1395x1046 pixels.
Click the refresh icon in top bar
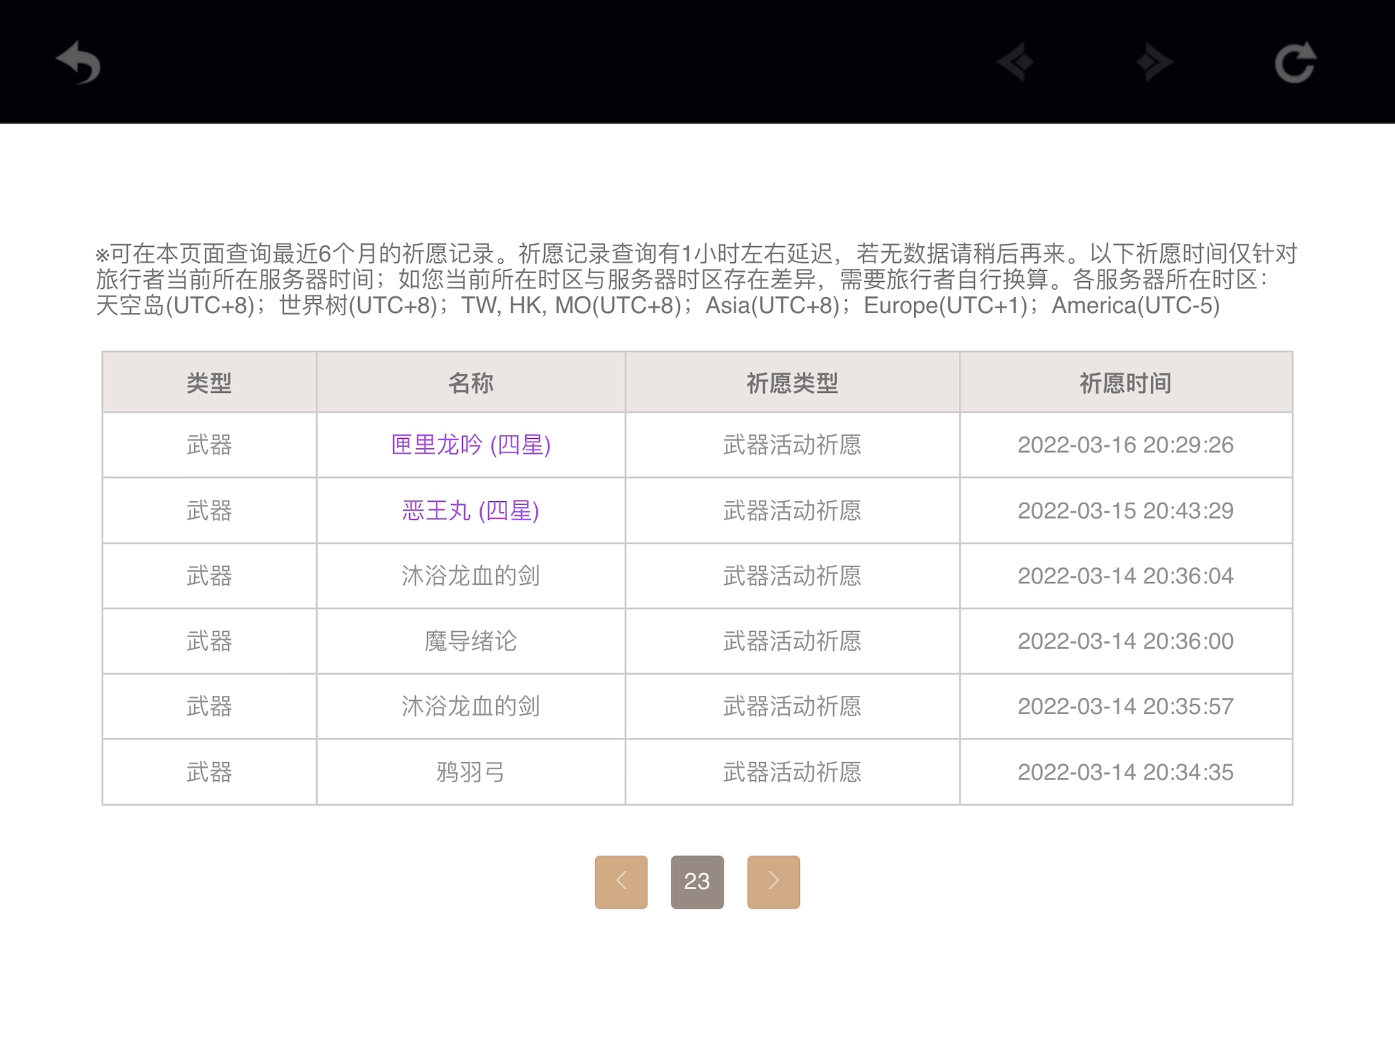pyautogui.click(x=1295, y=62)
